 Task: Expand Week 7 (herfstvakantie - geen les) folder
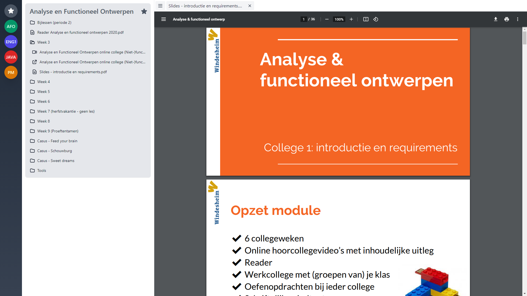88,111
